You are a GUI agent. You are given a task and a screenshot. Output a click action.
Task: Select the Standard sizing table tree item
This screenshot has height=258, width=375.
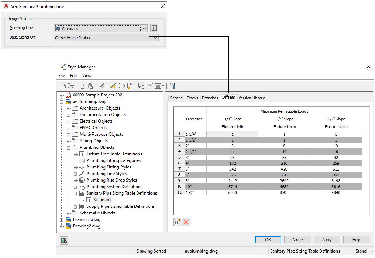102,200
